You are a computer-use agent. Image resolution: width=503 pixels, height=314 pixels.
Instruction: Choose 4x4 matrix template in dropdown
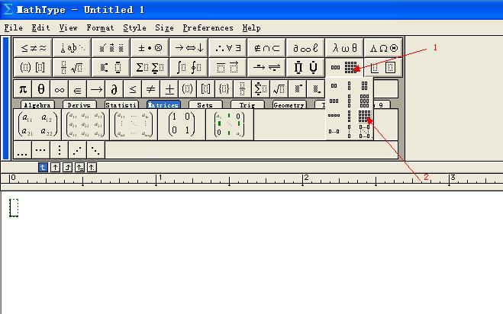coord(364,117)
